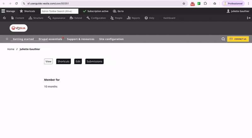Reload the page
This screenshot has height=138, width=252.
click(16, 3)
